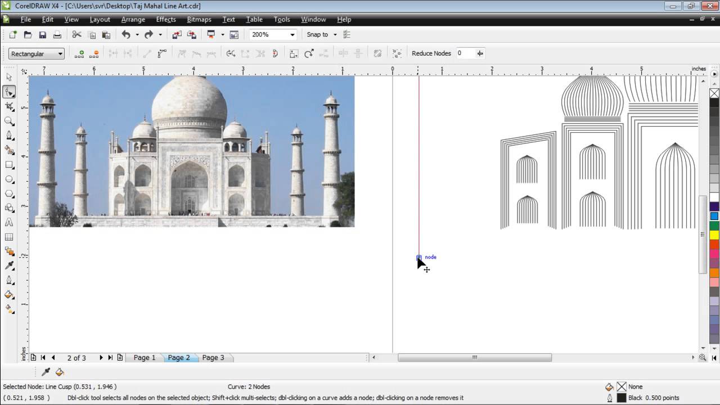This screenshot has width=720, height=405.
Task: Select the Shape tool in the toolbox
Action: (x=9, y=92)
